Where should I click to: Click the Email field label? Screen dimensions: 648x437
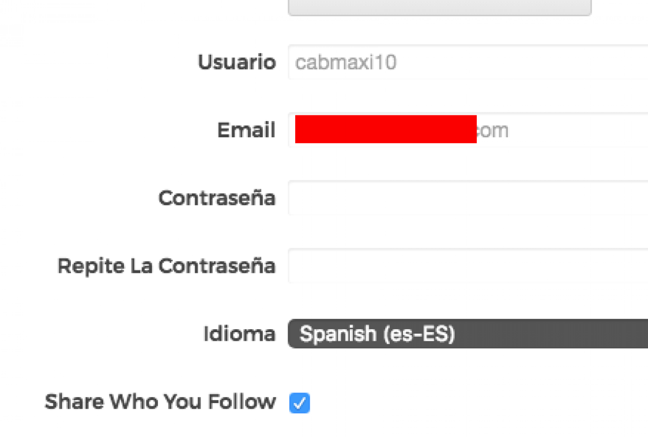point(246,130)
